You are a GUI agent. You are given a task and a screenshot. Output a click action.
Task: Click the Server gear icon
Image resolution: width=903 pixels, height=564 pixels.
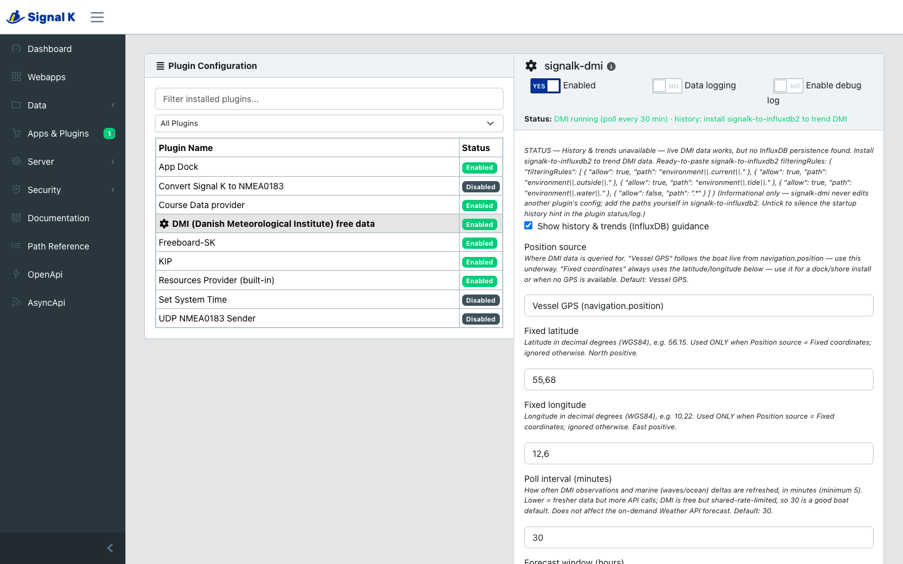click(16, 161)
